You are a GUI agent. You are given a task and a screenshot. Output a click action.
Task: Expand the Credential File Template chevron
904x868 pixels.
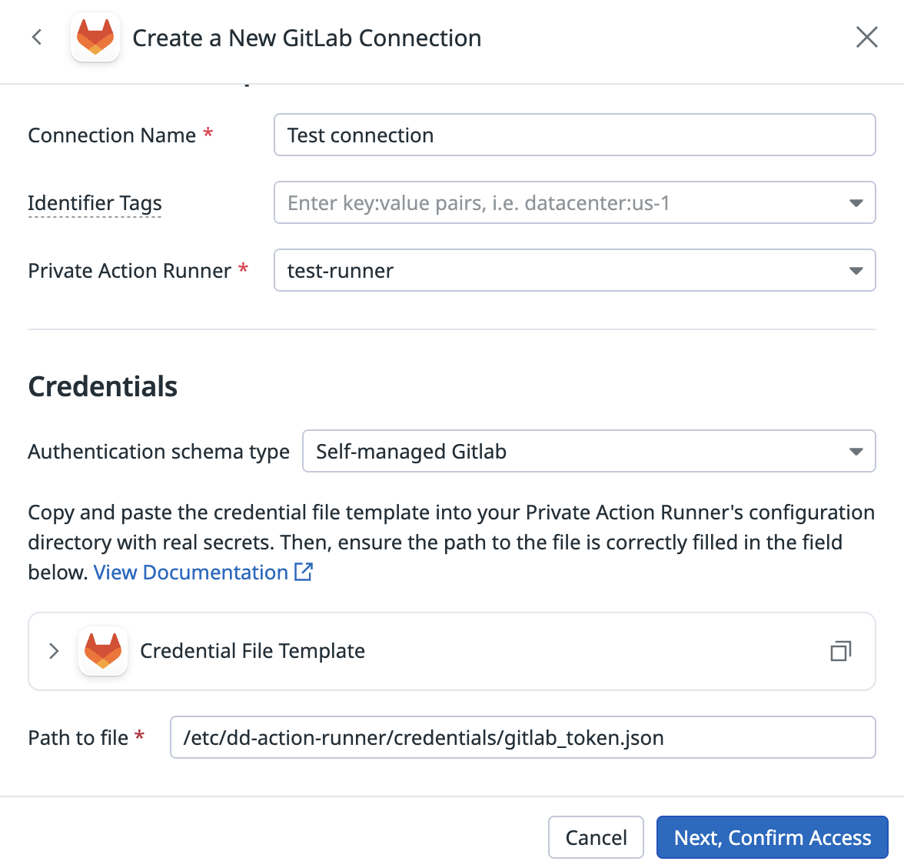(54, 651)
